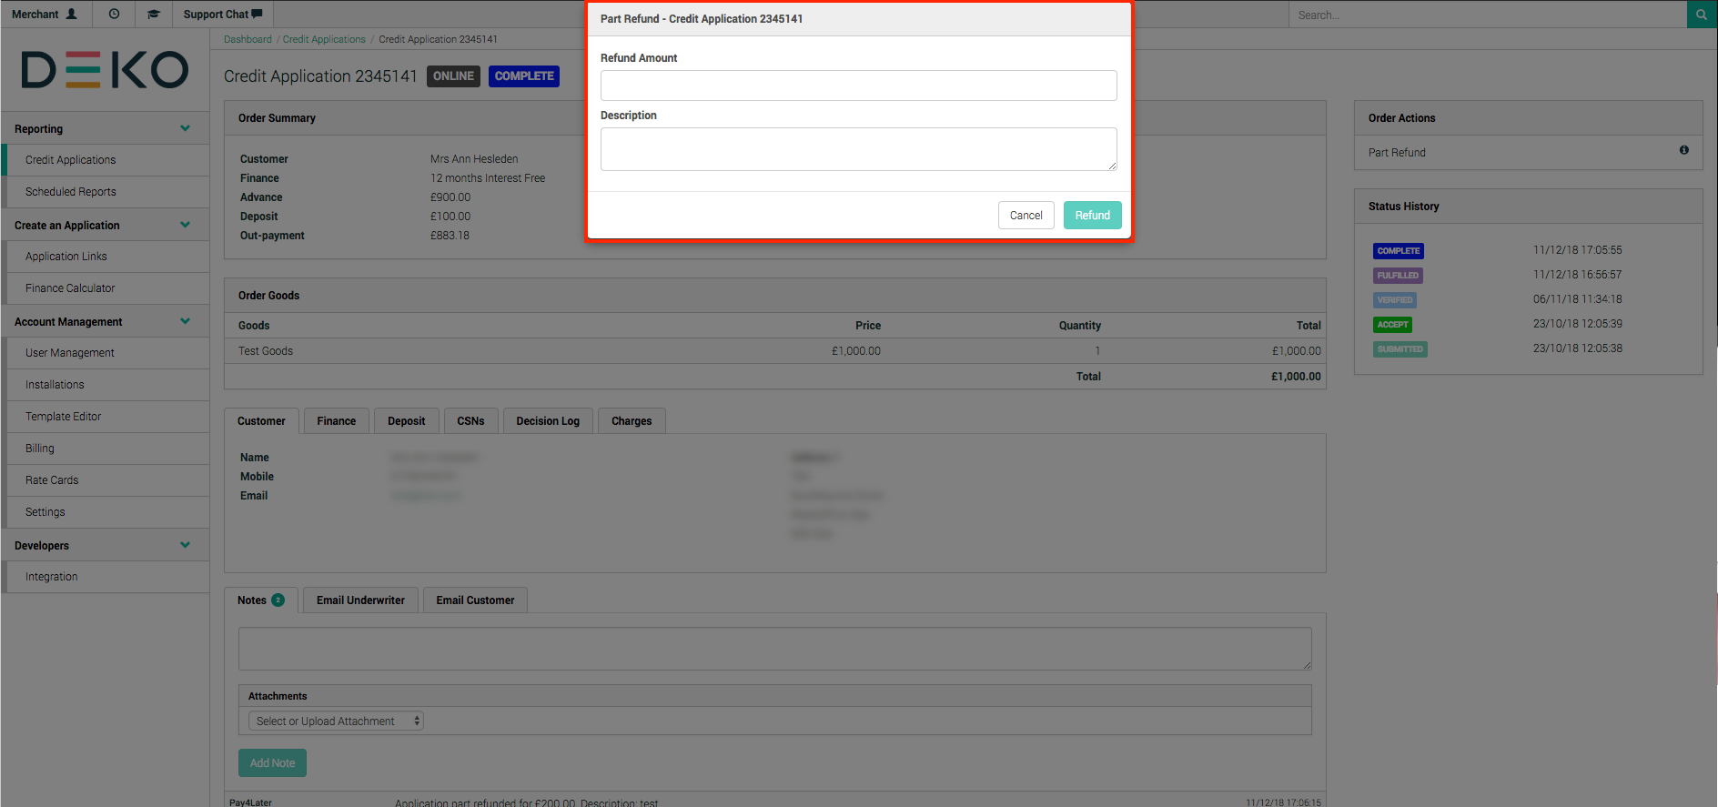Image resolution: width=1718 pixels, height=807 pixels.
Task: Click the FULFILLED status badge
Action: pos(1398,276)
